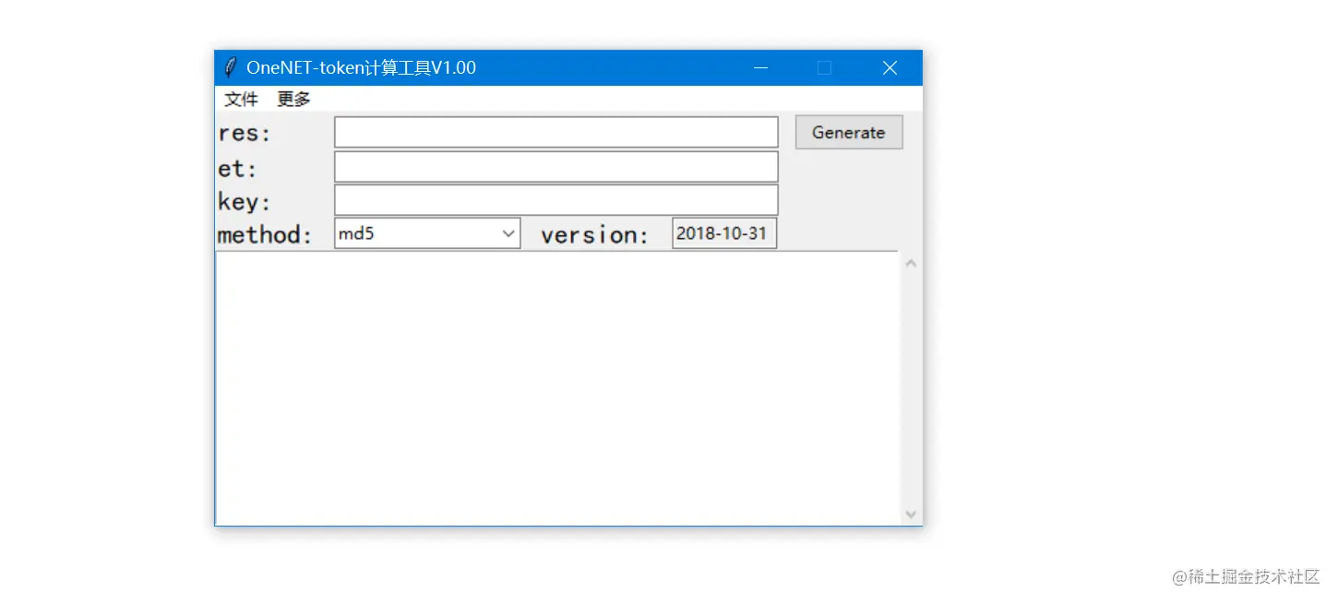Click the res: label
This screenshot has width=1338, height=604.
point(245,134)
